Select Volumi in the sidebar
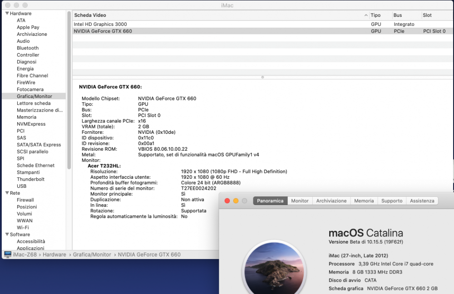This screenshot has height=294, width=454. tap(25, 214)
